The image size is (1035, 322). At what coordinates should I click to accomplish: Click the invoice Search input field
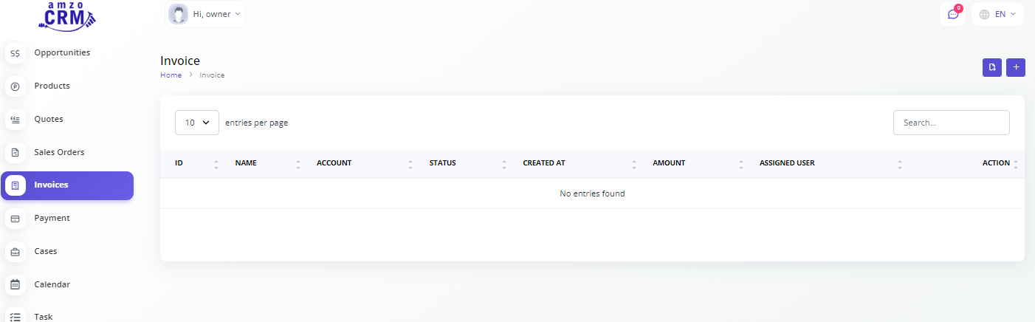click(951, 123)
